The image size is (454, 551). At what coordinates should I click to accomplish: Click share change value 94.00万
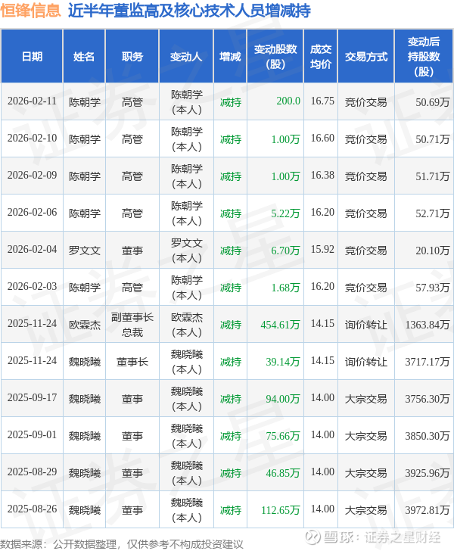[283, 399]
